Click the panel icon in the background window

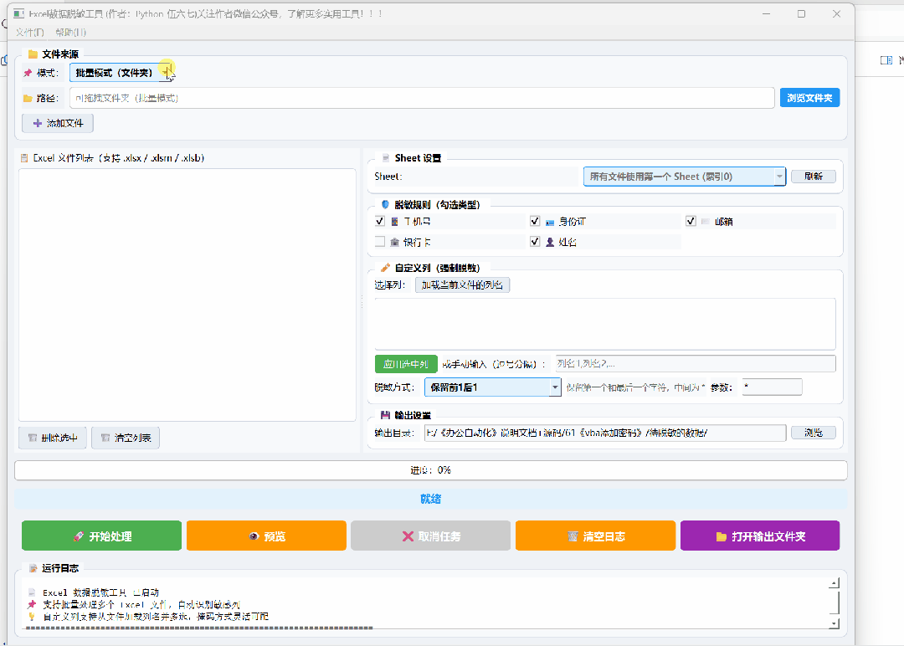point(886,60)
